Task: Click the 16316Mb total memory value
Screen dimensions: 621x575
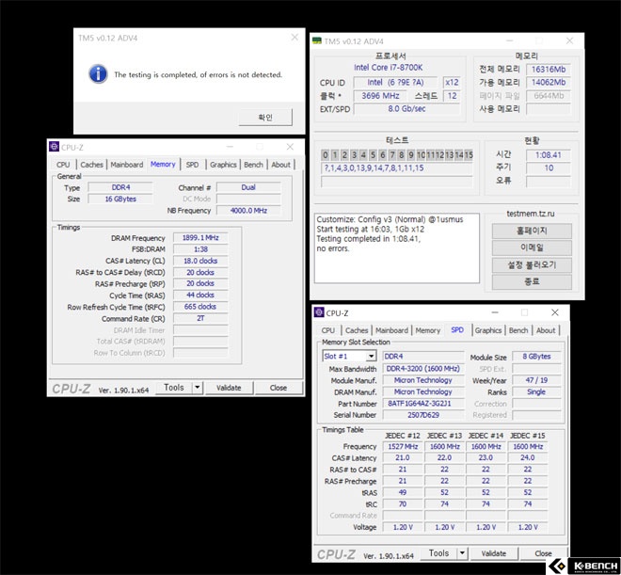Action: [x=549, y=70]
